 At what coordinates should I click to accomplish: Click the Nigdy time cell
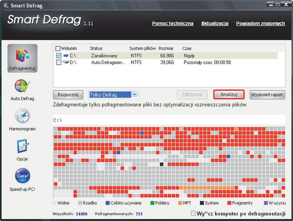189,56
